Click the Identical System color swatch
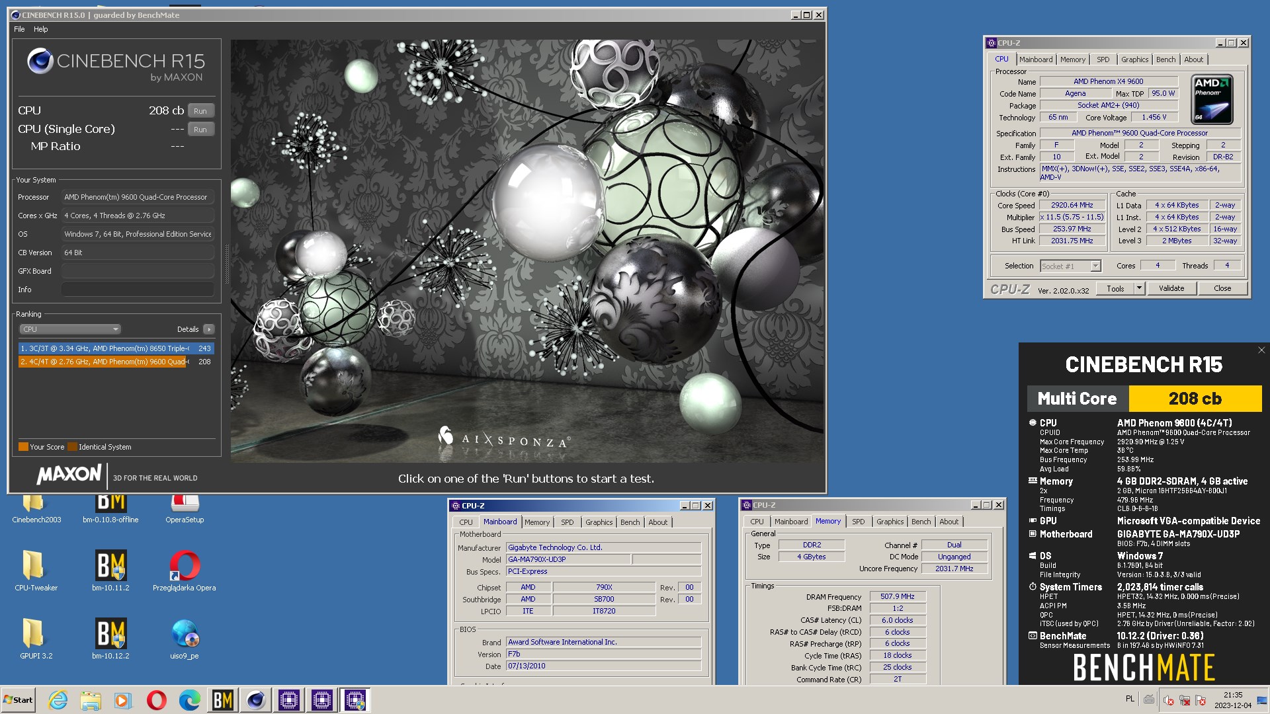The height and width of the screenshot is (714, 1270). 73,447
